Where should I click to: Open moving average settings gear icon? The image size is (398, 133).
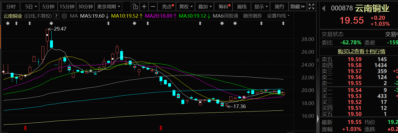64,16
